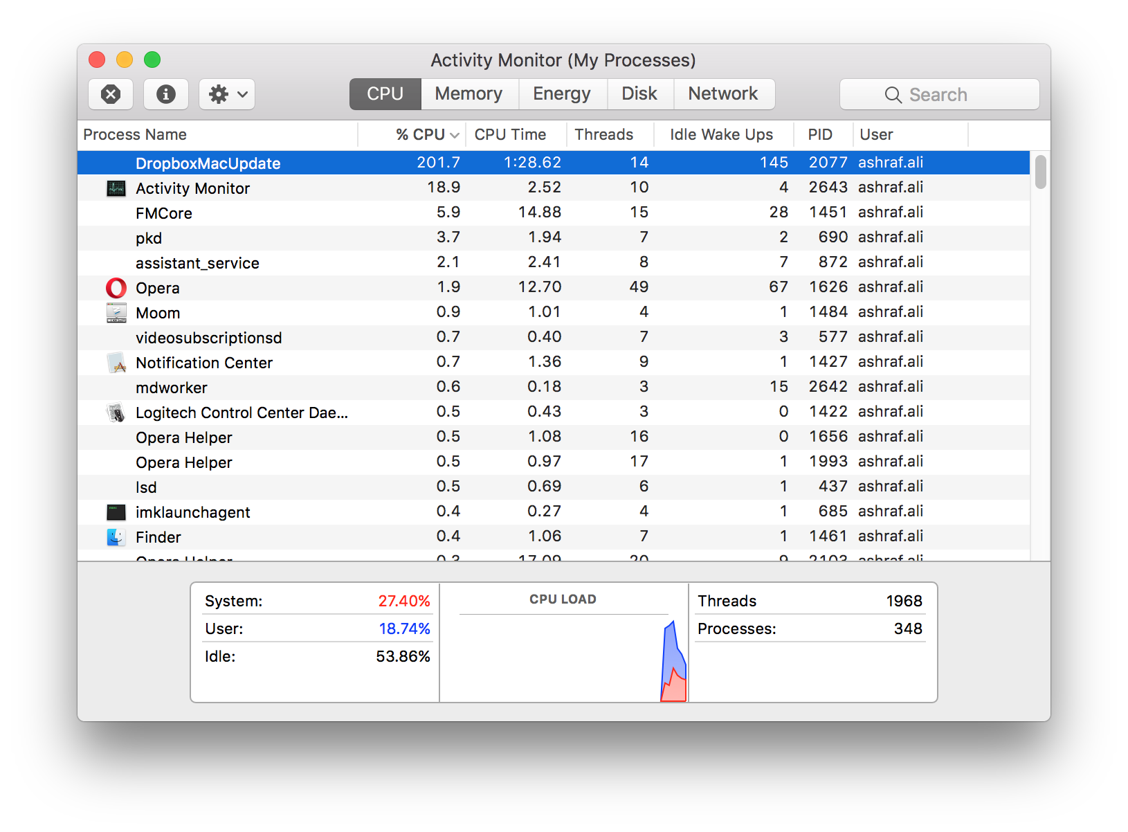Open the process info inspector button
Screen dimensions: 1128x832
tap(166, 94)
